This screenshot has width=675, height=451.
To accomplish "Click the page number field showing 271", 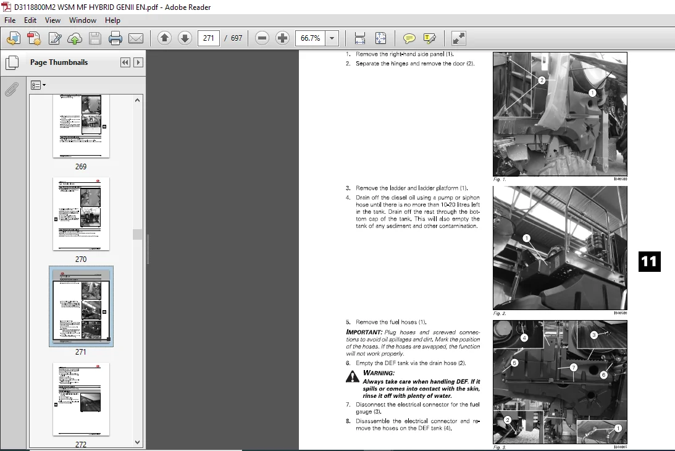I will (208, 38).
